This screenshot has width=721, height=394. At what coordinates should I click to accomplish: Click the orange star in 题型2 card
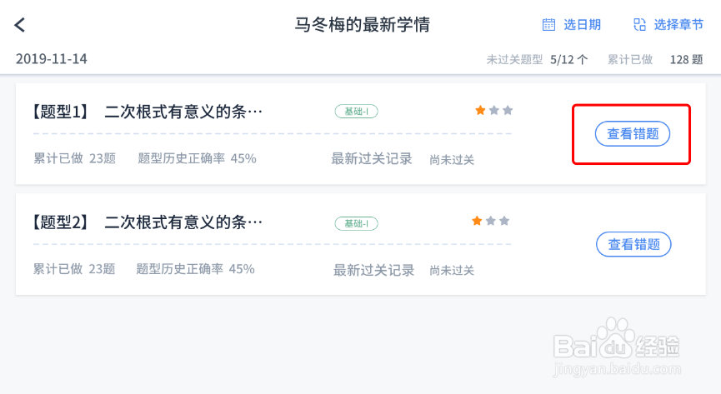coord(478,221)
